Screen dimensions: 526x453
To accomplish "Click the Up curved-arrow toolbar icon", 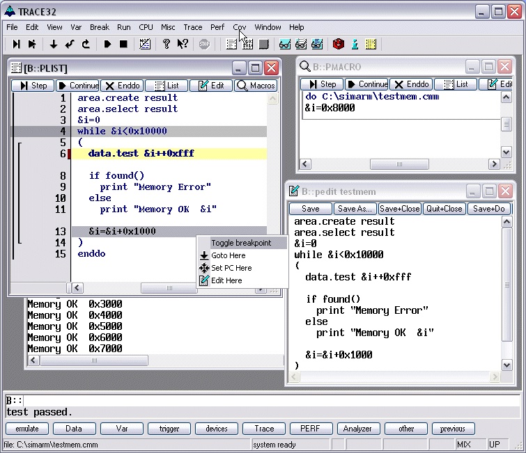I will click(86, 44).
